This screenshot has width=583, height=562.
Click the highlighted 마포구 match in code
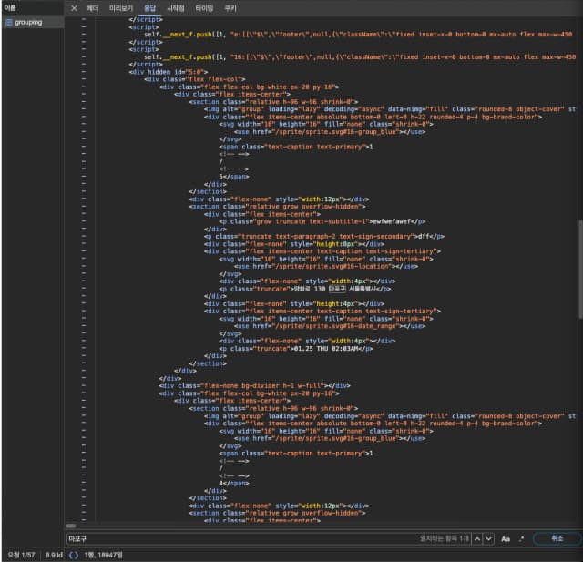coord(337,289)
